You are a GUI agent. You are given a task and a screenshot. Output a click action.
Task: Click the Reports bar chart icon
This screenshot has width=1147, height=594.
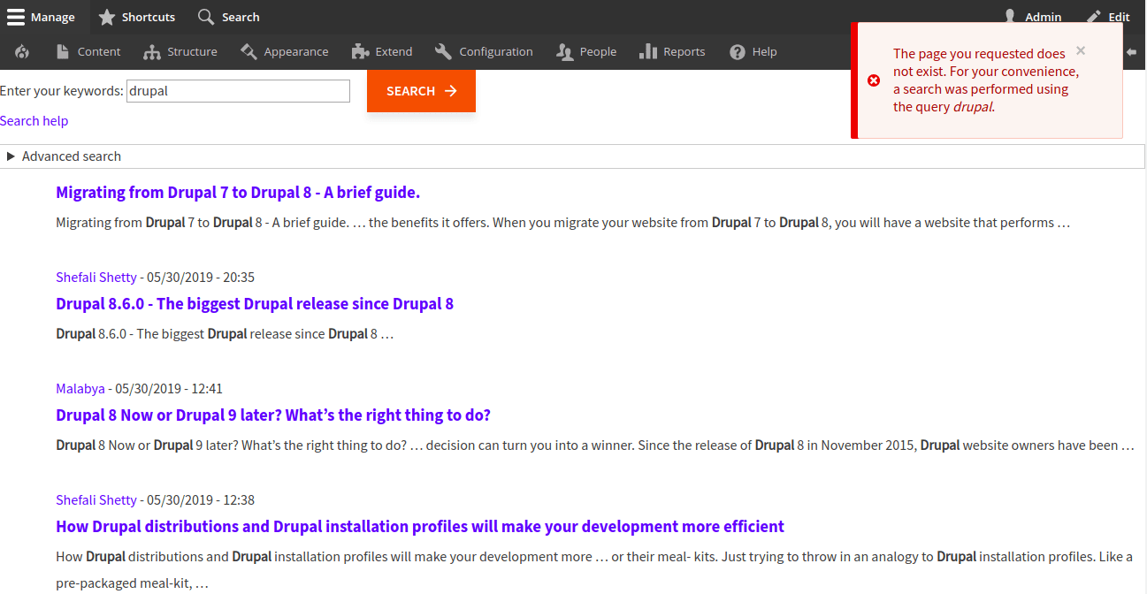tap(647, 52)
